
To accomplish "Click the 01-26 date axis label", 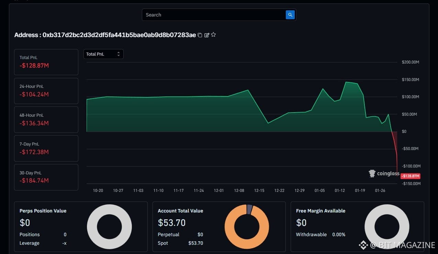I will (380, 190).
